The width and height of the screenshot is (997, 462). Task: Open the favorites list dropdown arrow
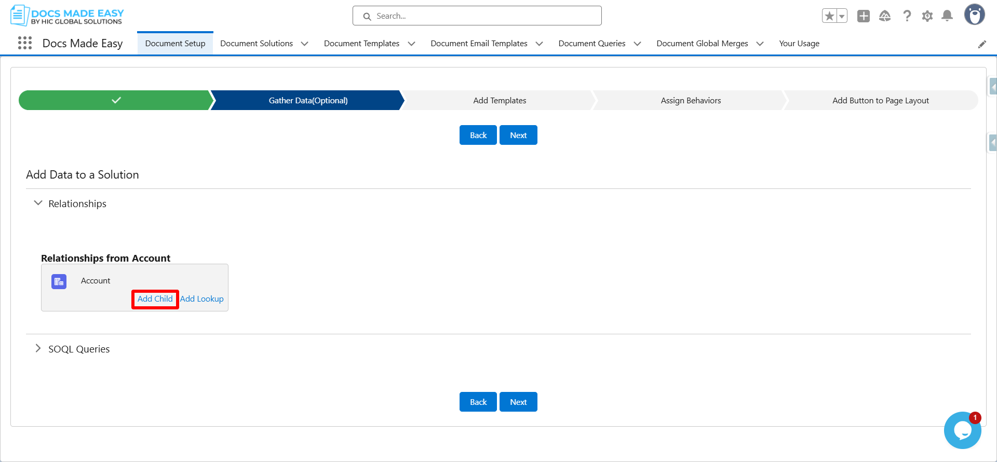(842, 16)
